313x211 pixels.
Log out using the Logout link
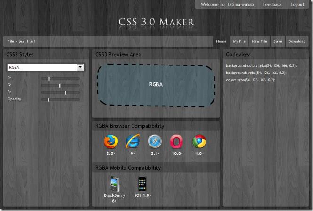[x=297, y=4]
